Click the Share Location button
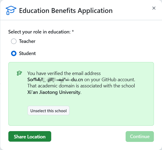The image size is (162, 150). click(x=30, y=137)
